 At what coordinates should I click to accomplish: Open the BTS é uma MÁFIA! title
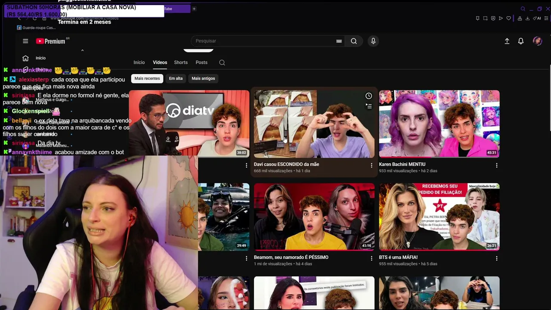point(398,257)
